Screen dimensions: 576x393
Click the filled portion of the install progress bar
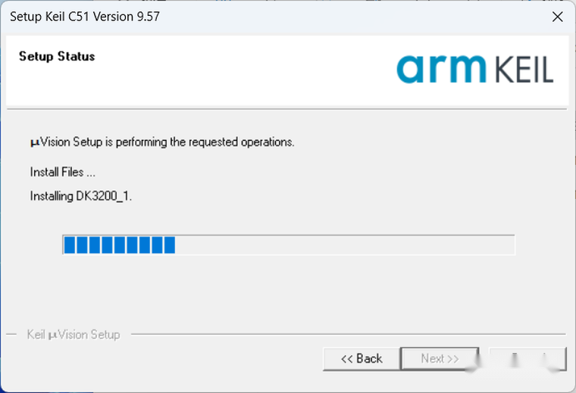(x=120, y=245)
